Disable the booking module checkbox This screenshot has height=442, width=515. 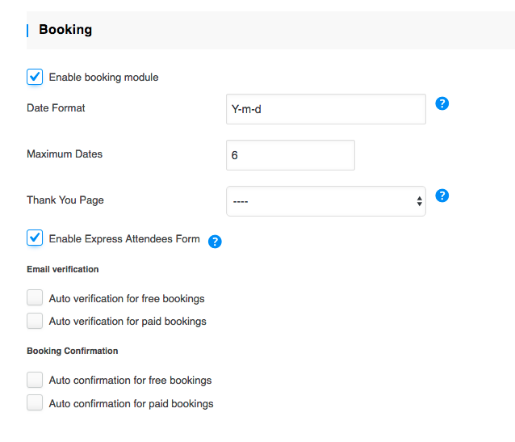35,77
